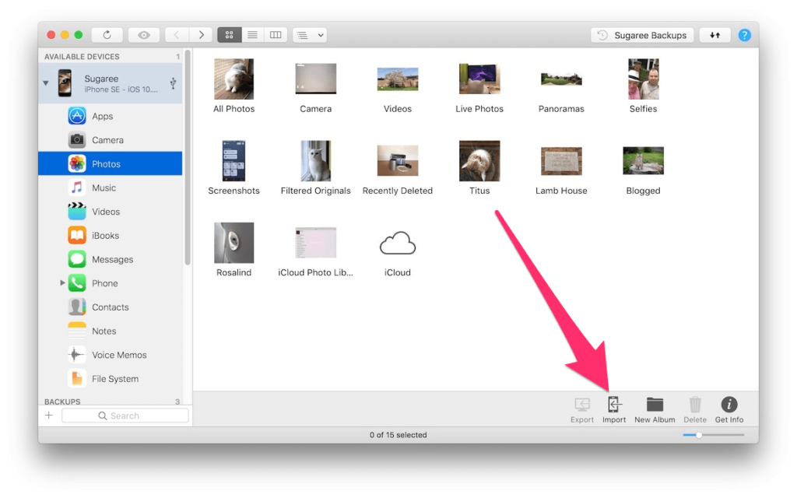Viewport: 797px width, 498px height.
Task: Expand the Phone item in sidebar
Action: [63, 283]
